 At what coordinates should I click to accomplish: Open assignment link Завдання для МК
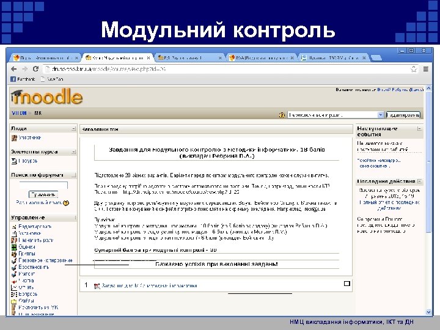pos(149,286)
